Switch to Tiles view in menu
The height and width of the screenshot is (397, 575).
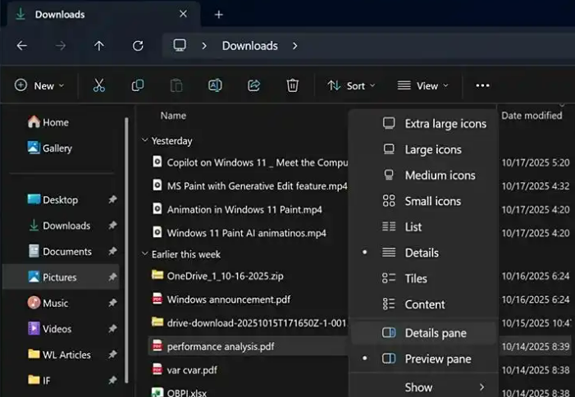click(x=416, y=279)
